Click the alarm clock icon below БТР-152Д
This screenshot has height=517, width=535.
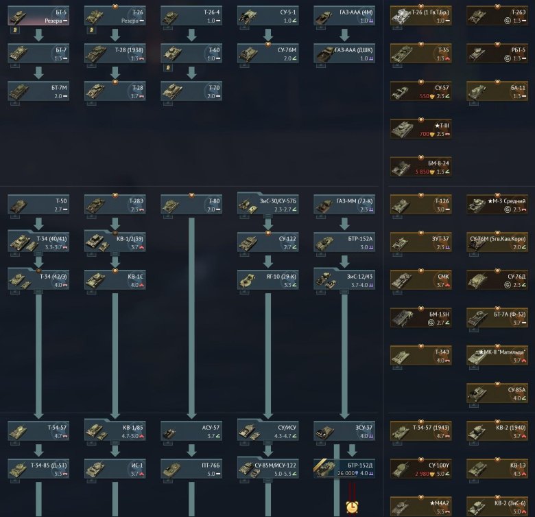click(x=353, y=507)
